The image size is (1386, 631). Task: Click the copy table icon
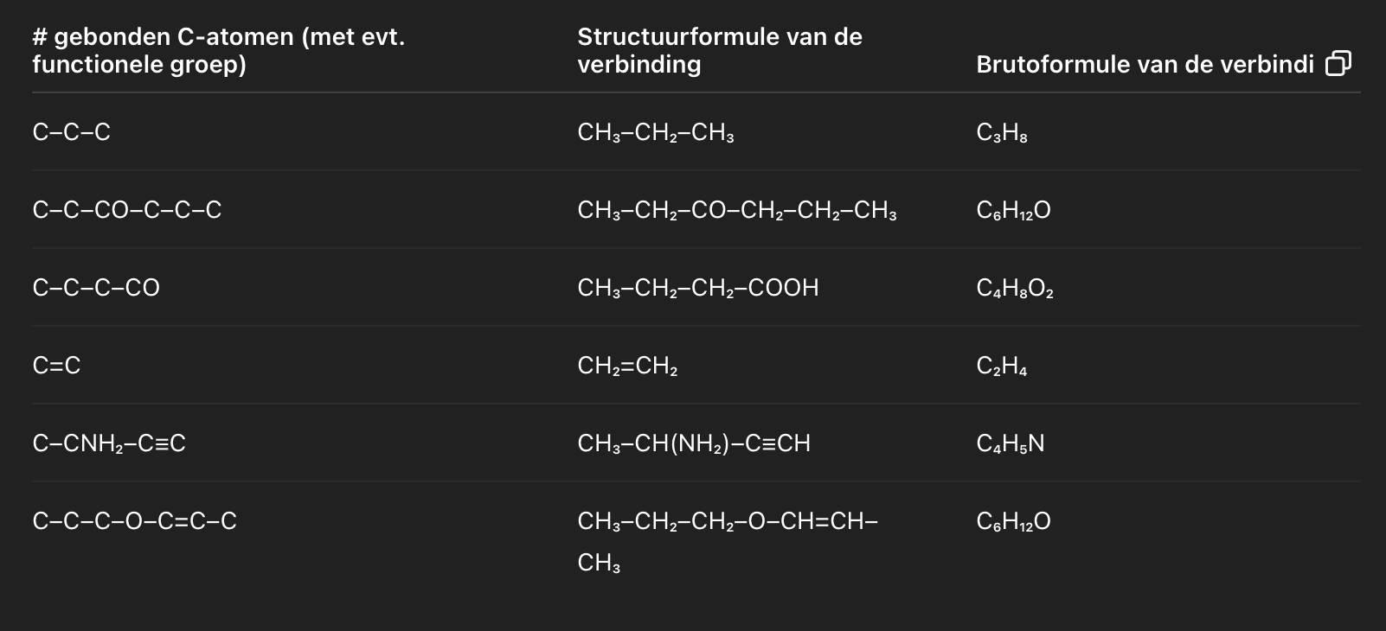coord(1338,63)
